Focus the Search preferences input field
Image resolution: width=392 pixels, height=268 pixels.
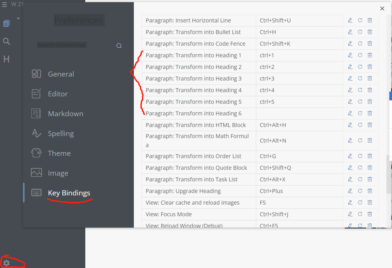tap(74, 45)
